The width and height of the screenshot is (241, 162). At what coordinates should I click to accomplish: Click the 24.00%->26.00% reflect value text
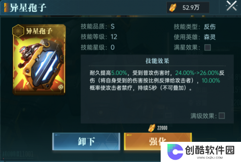197,73
